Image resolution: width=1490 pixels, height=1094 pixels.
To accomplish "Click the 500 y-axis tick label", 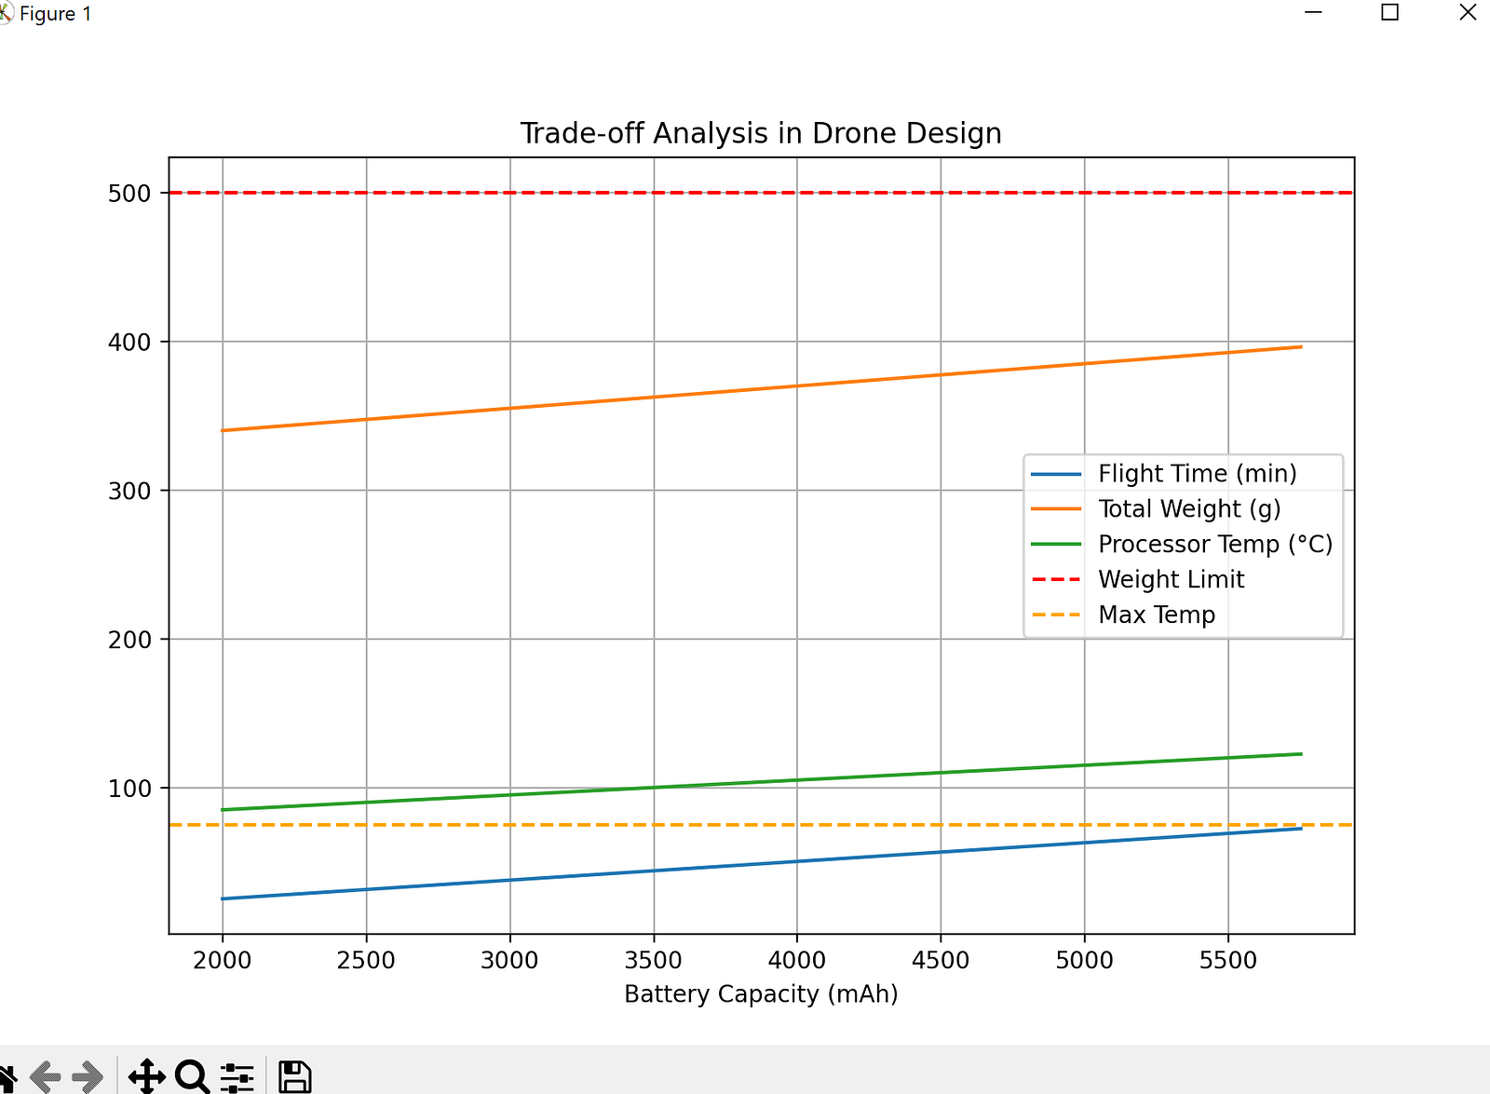I will pos(129,194).
